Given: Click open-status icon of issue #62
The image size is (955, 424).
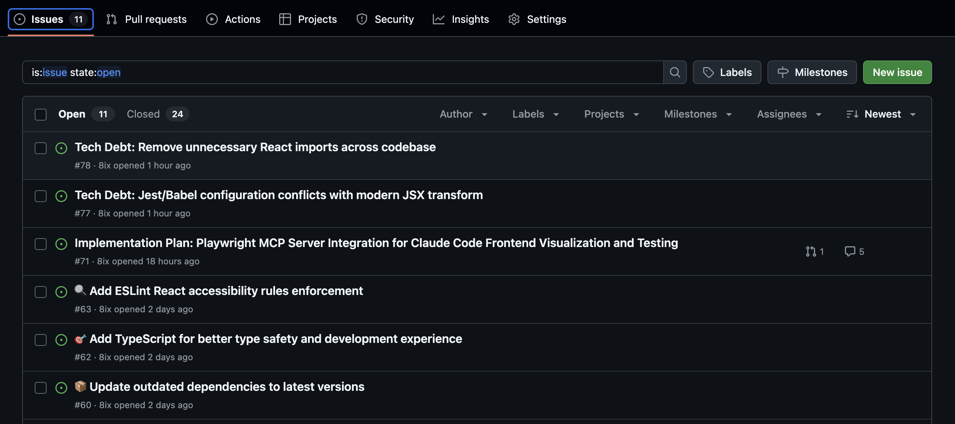Looking at the screenshot, I should pos(61,340).
